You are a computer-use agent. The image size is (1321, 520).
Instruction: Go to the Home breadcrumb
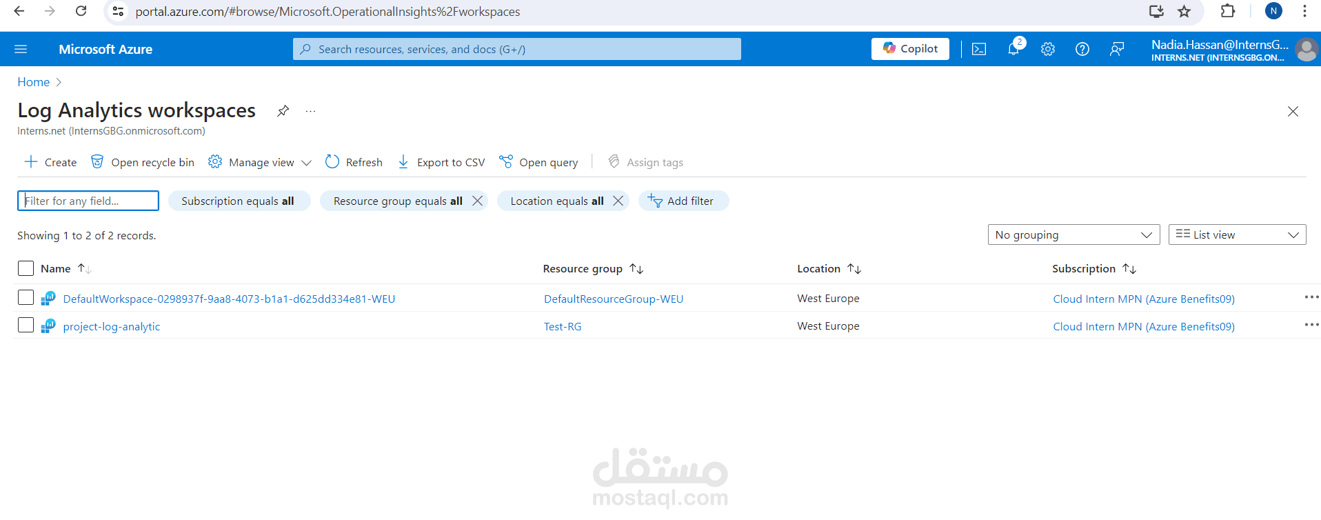pos(34,82)
